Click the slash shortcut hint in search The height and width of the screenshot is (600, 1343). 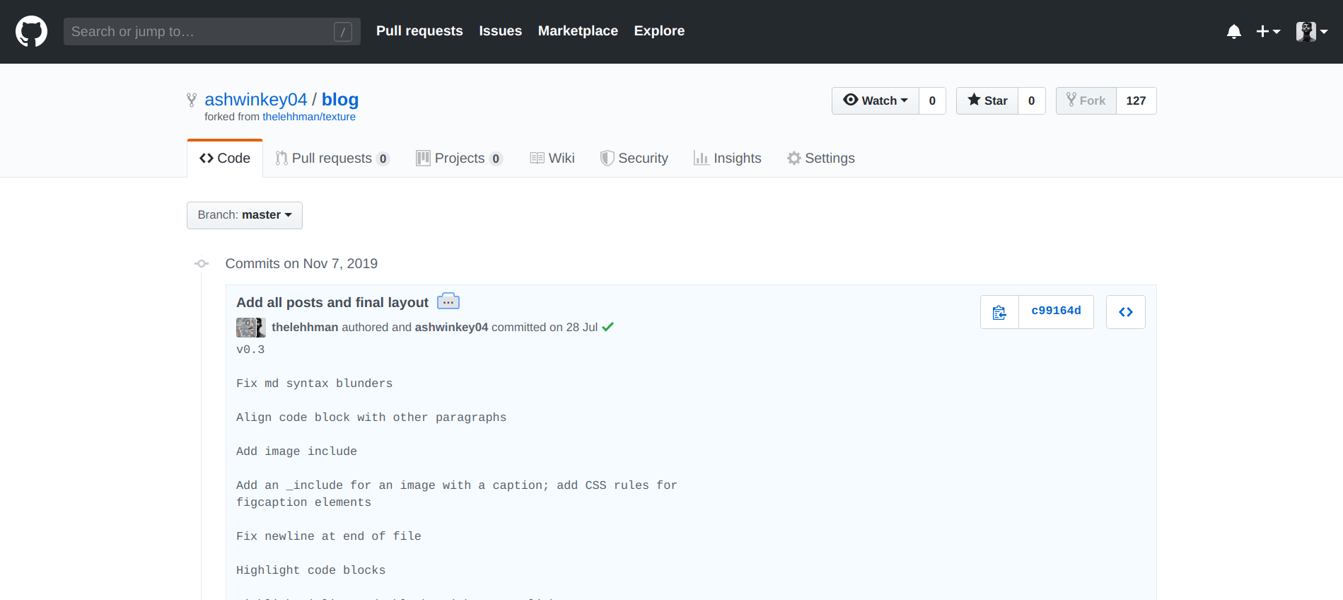(x=343, y=32)
